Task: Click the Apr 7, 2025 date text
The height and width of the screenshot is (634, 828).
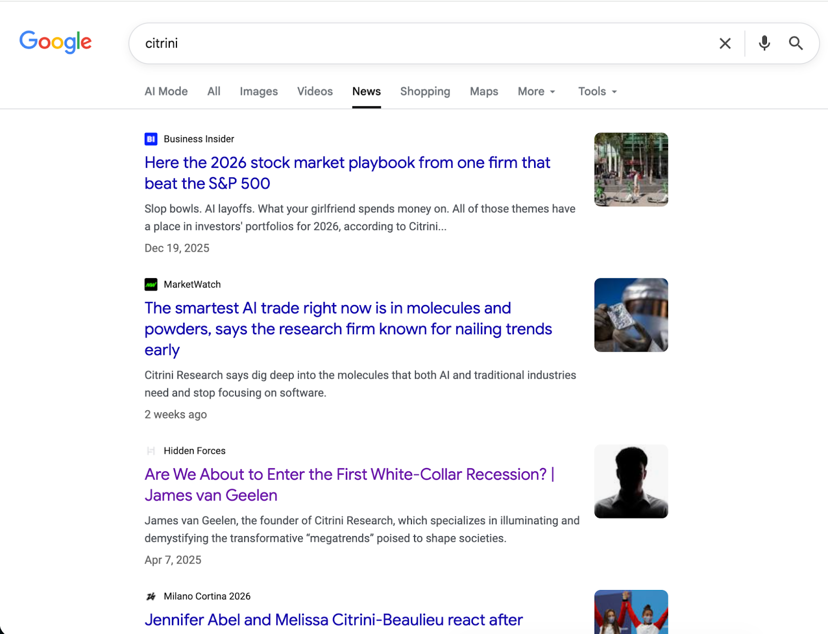Action: (173, 560)
